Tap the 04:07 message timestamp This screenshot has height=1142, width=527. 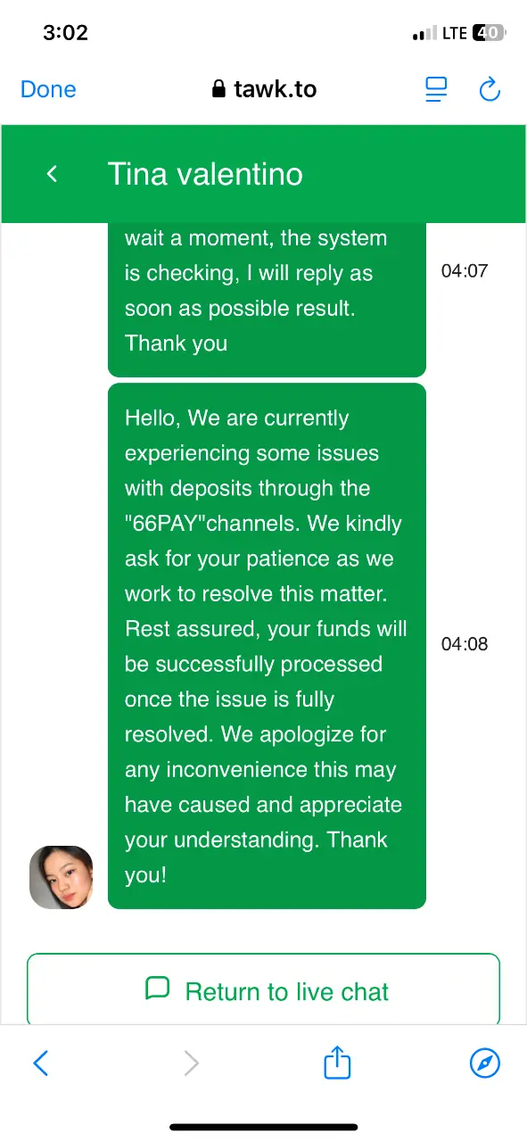(x=465, y=271)
